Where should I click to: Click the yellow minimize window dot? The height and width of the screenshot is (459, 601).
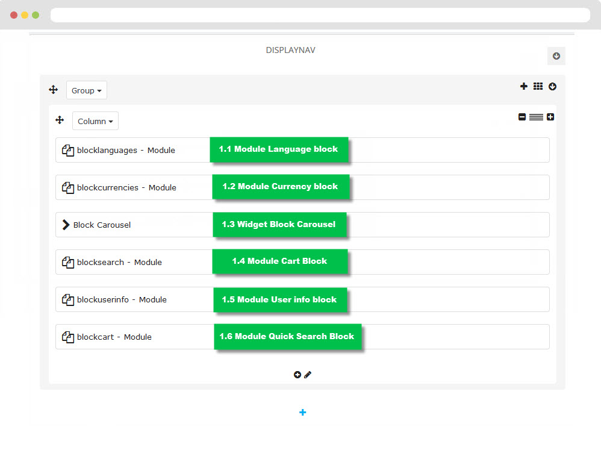(x=25, y=15)
